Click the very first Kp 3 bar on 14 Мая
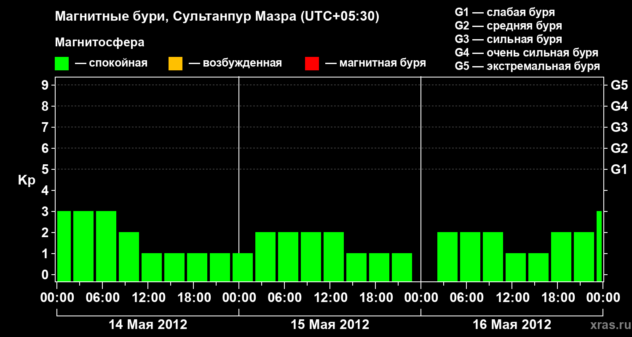The image size is (632, 337). click(x=64, y=246)
